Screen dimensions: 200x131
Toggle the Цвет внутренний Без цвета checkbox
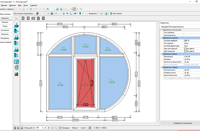tap(185, 49)
